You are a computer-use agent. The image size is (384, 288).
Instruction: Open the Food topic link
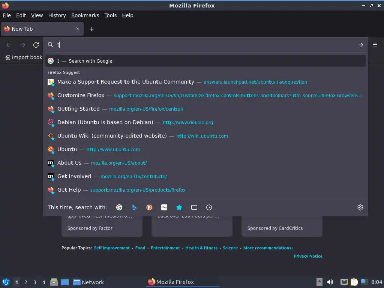click(140, 248)
